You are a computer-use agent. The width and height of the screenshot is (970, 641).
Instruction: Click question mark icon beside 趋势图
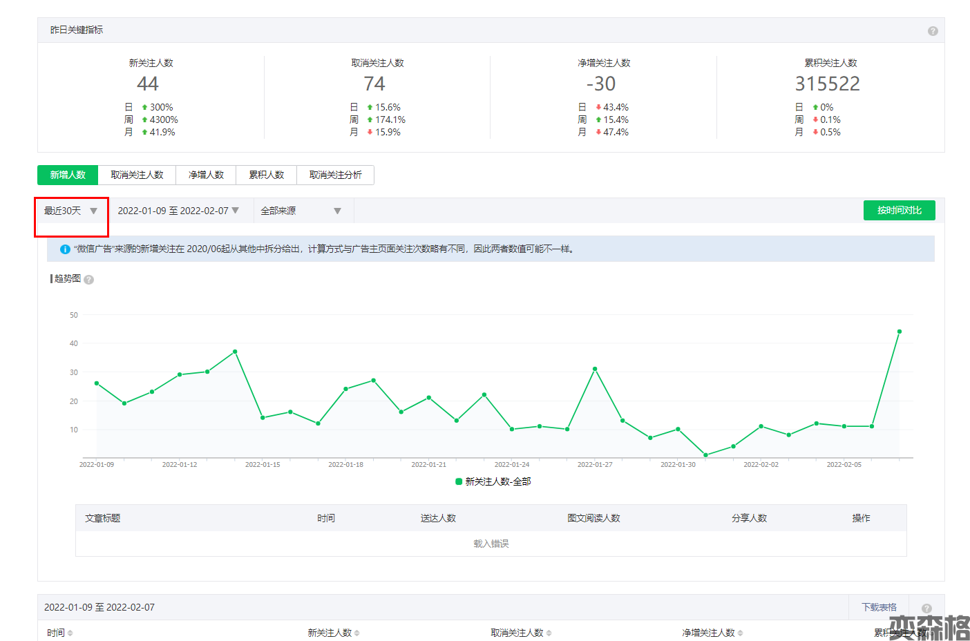(x=89, y=280)
